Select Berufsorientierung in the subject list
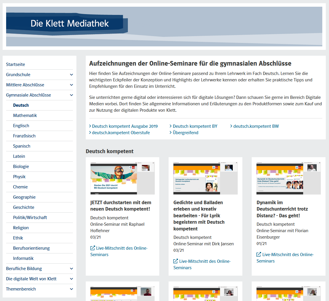This screenshot has height=301, width=329. click(32, 248)
